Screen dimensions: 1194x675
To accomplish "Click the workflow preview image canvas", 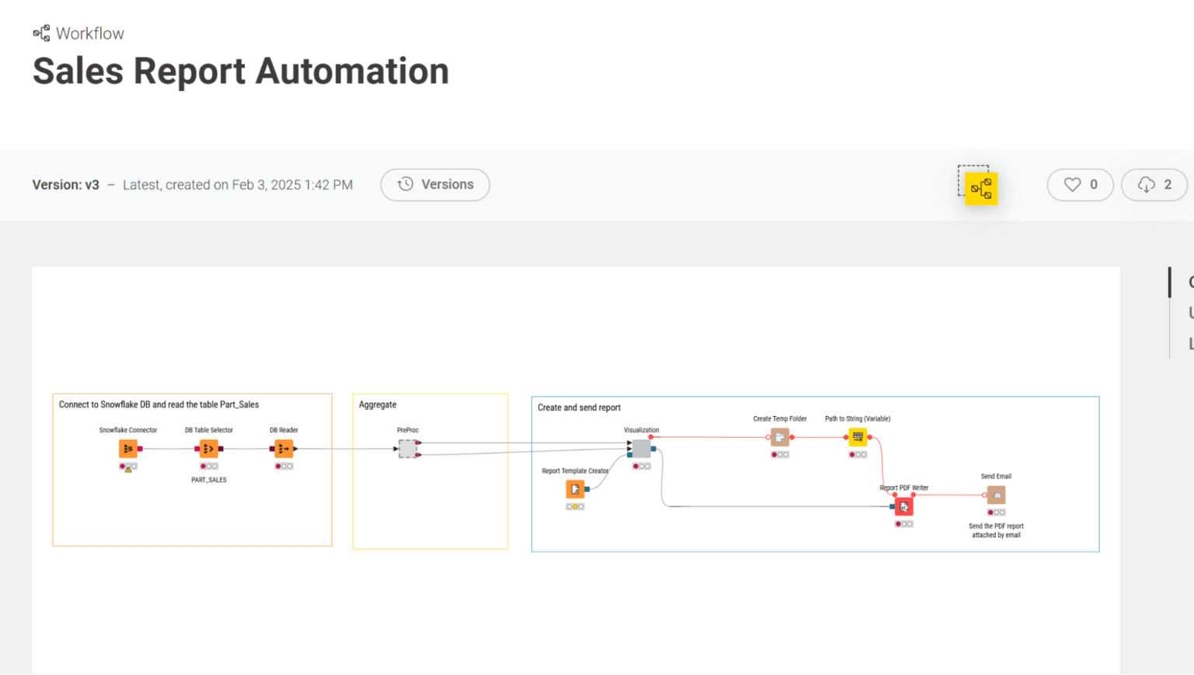I will coord(576,470).
